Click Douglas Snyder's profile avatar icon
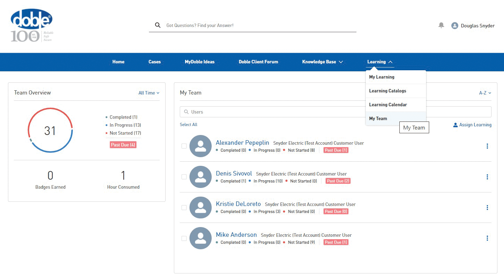Screen dimensions: 504x279 [x=455, y=26]
